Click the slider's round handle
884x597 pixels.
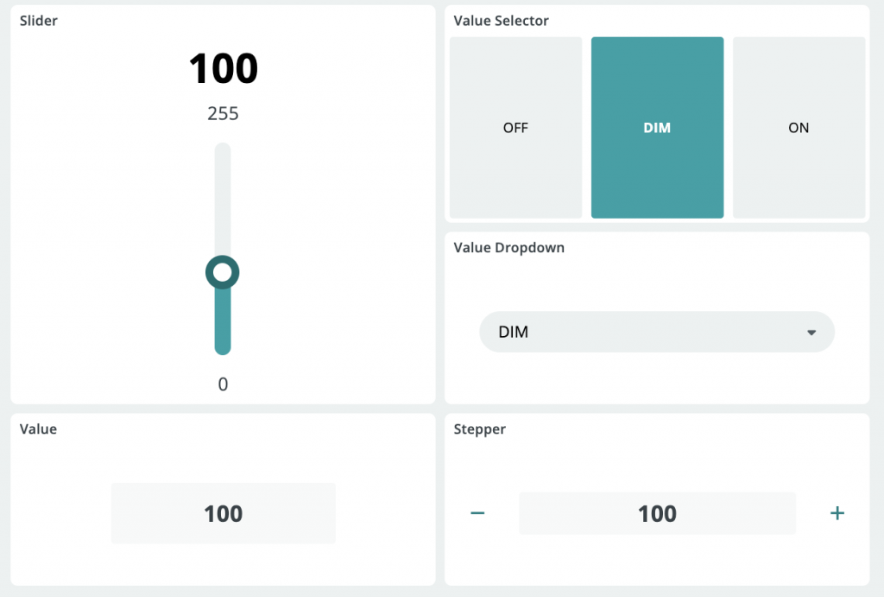click(x=223, y=273)
